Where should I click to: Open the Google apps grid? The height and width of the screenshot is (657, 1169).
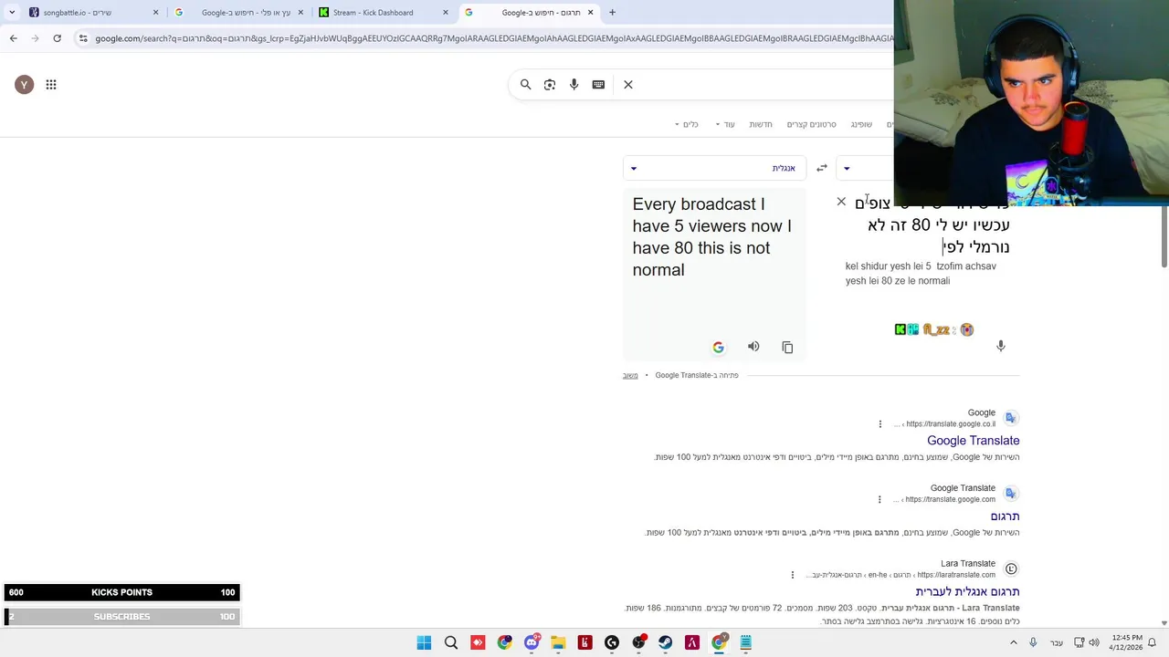coord(51,85)
